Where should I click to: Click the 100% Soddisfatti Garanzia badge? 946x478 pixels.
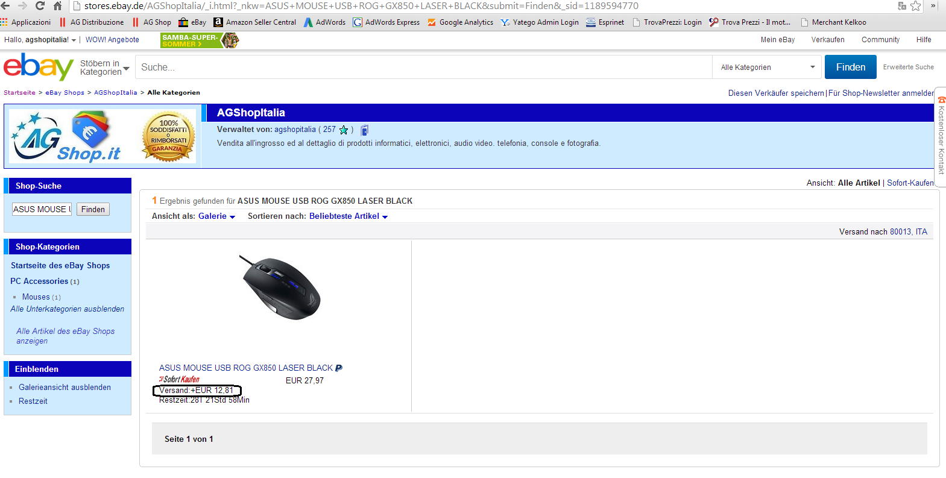click(169, 137)
